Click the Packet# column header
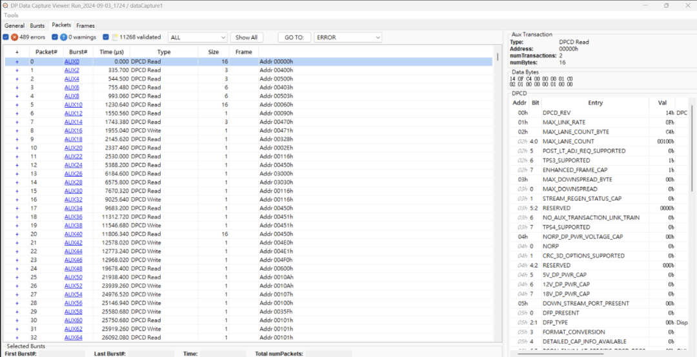This screenshot has height=357, width=697. [46, 52]
